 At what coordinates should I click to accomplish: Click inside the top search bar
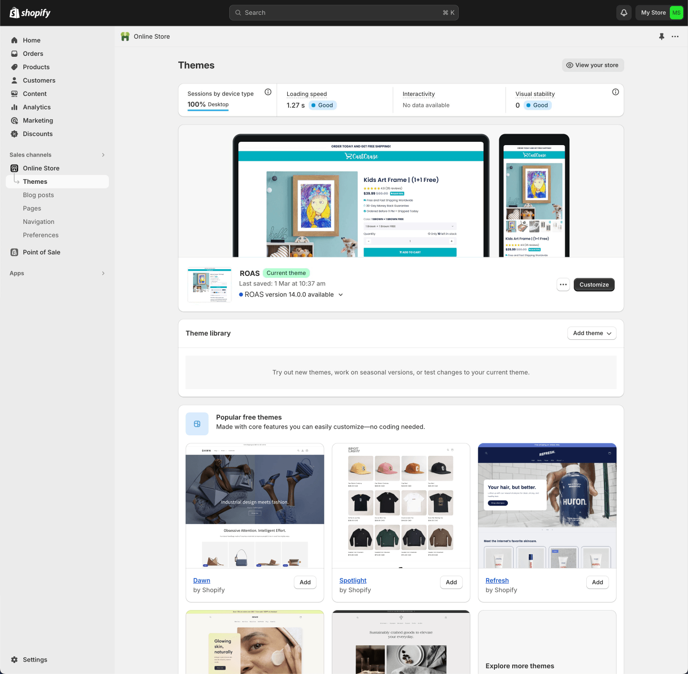coord(344,12)
